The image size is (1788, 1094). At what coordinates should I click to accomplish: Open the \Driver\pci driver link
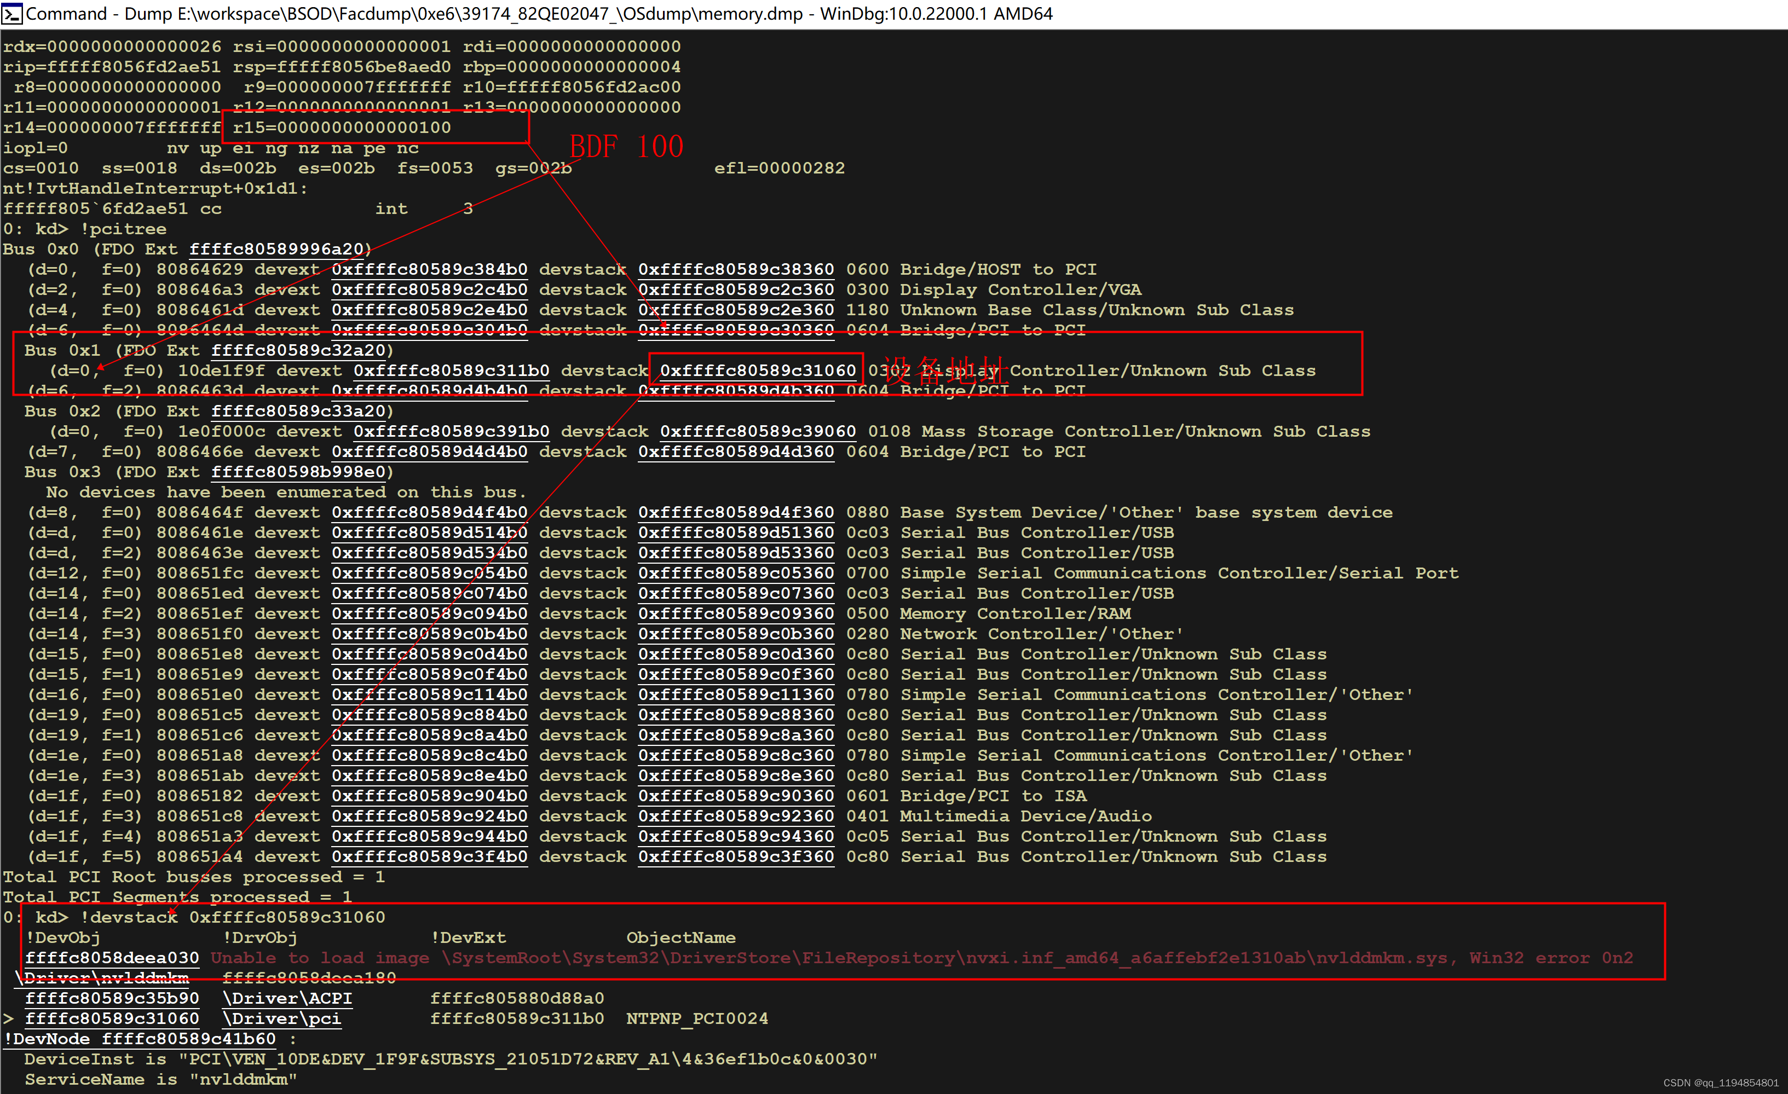coord(281,1018)
